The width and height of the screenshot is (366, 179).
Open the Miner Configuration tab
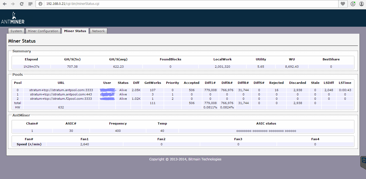pos(43,31)
